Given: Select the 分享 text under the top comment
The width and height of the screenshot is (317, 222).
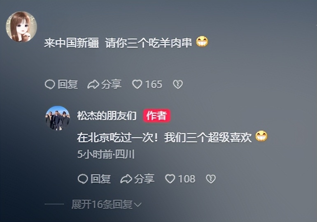Looking at the screenshot, I should (112, 84).
